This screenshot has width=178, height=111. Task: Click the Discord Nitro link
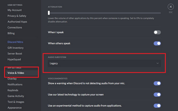15,42
